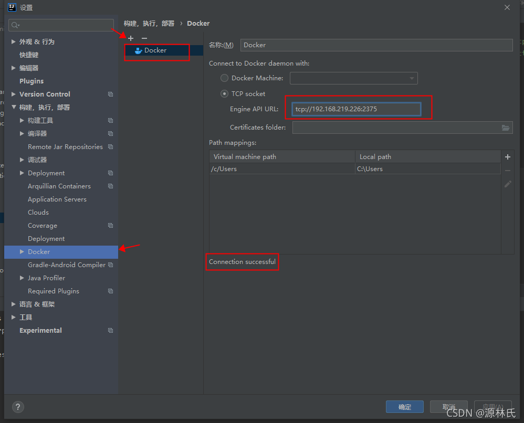Open Experimental settings page
This screenshot has width=524, height=423.
click(40, 331)
